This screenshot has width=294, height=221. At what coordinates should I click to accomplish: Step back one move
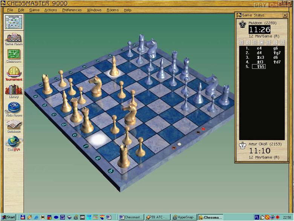coord(248,42)
